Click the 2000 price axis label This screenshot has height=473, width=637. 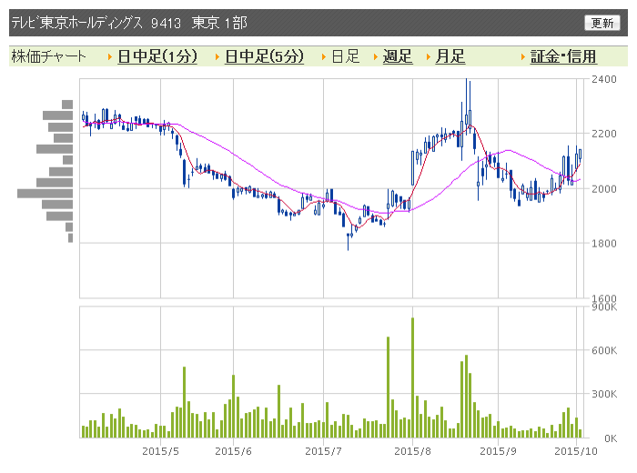tap(603, 189)
